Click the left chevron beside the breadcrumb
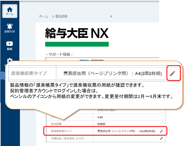185x146 pixels. click(x=111, y=17)
